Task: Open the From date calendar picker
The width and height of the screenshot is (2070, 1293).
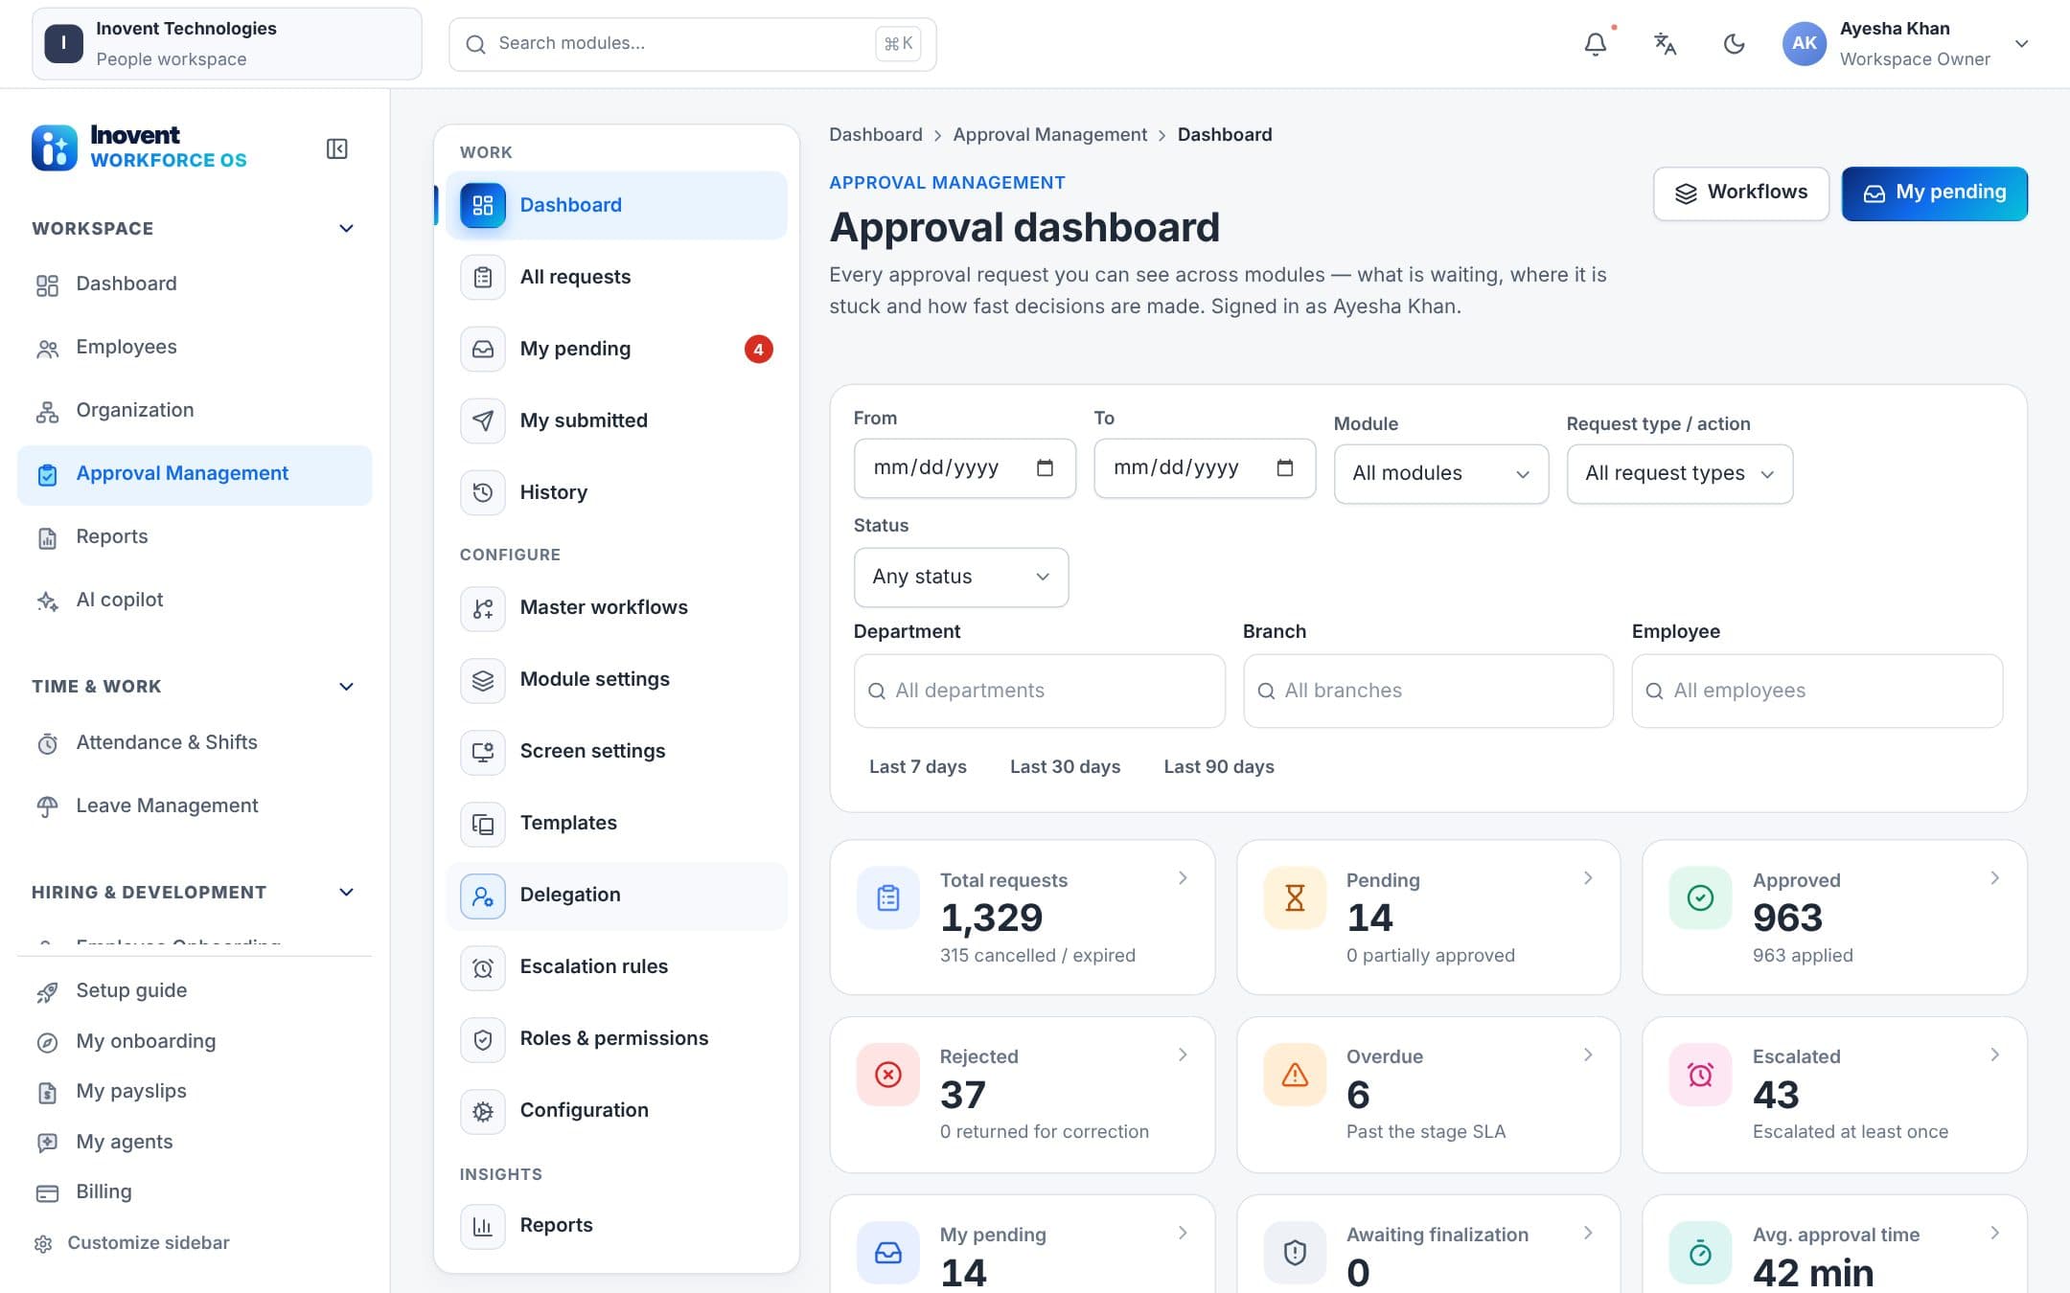Action: point(1045,467)
